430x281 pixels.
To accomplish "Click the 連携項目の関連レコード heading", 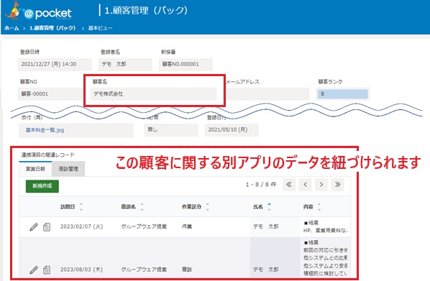I will (x=48, y=155).
